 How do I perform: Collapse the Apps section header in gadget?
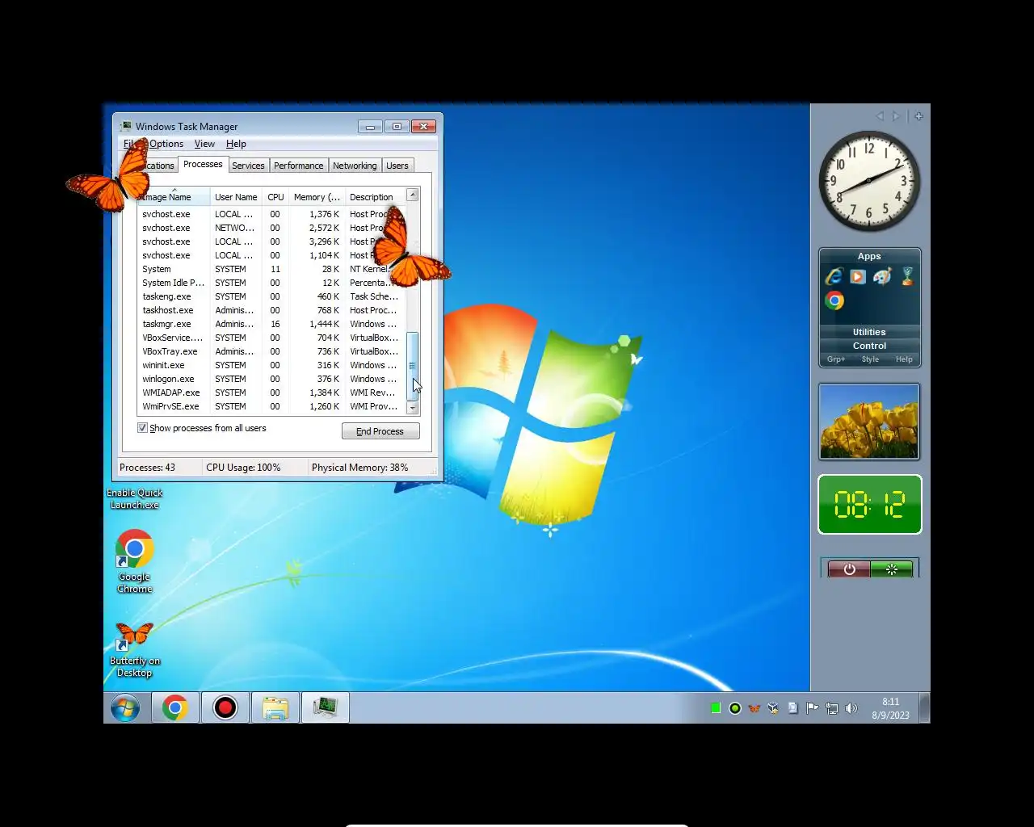click(x=869, y=256)
